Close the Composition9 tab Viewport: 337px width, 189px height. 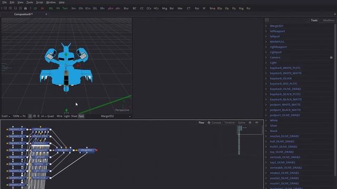click(46, 14)
